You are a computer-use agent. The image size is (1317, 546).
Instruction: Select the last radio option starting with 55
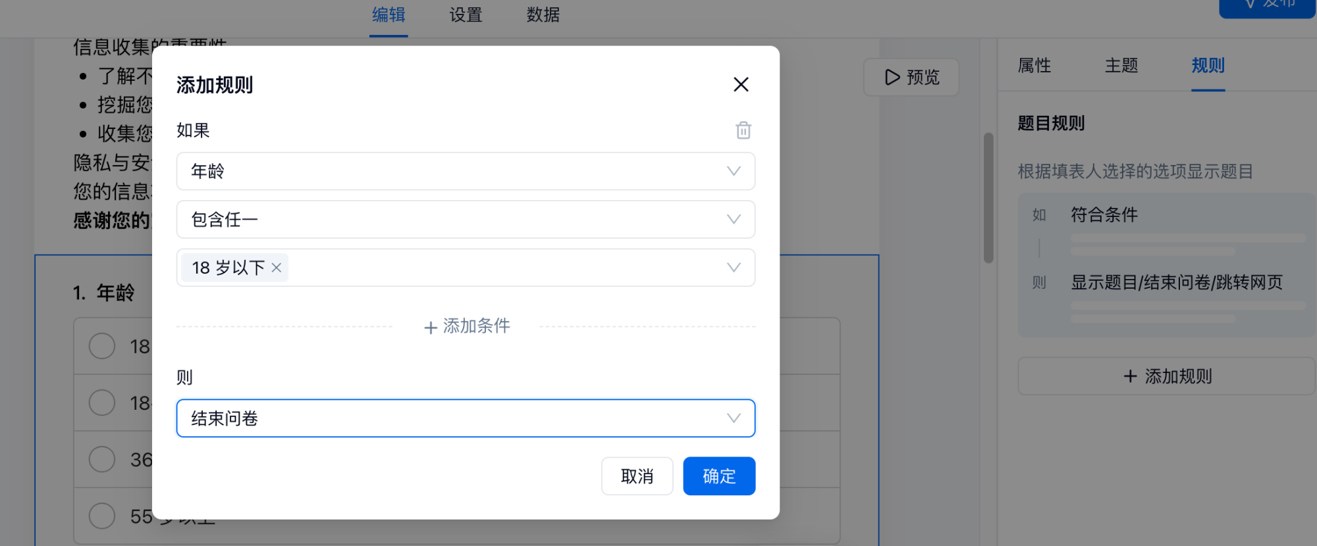coord(102,516)
